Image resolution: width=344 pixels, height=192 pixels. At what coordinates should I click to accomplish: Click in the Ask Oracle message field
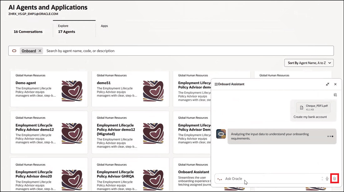click(x=272, y=179)
